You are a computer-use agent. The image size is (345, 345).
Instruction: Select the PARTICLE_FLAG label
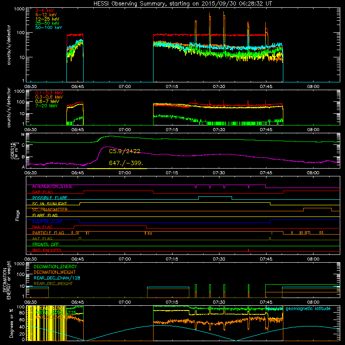tap(48, 233)
